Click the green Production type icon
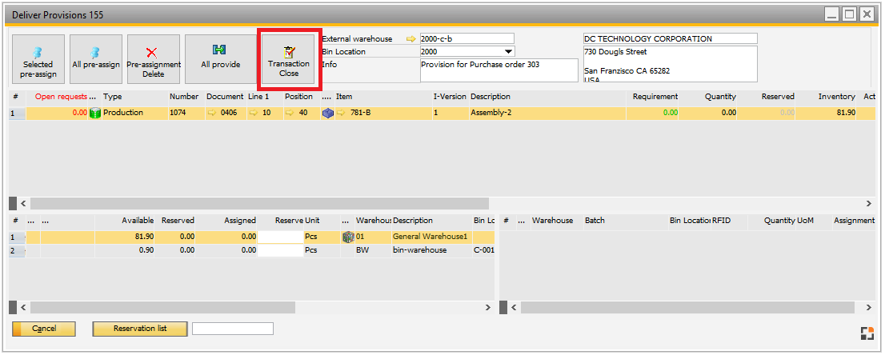Screen dimensions: 885x355 point(95,114)
